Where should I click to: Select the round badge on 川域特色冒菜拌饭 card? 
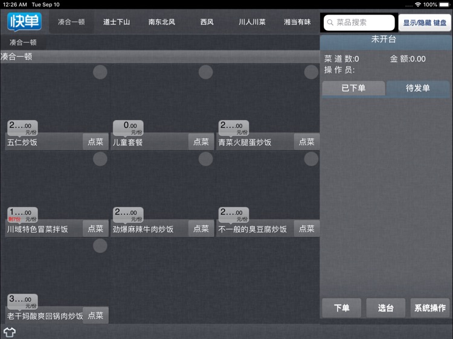(100, 159)
